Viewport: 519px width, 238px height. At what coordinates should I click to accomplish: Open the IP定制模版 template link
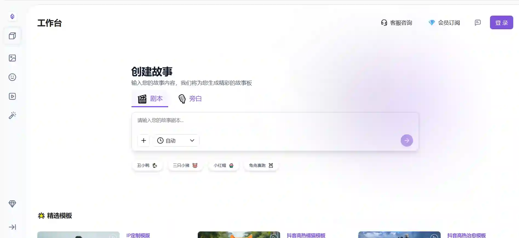tap(138, 235)
